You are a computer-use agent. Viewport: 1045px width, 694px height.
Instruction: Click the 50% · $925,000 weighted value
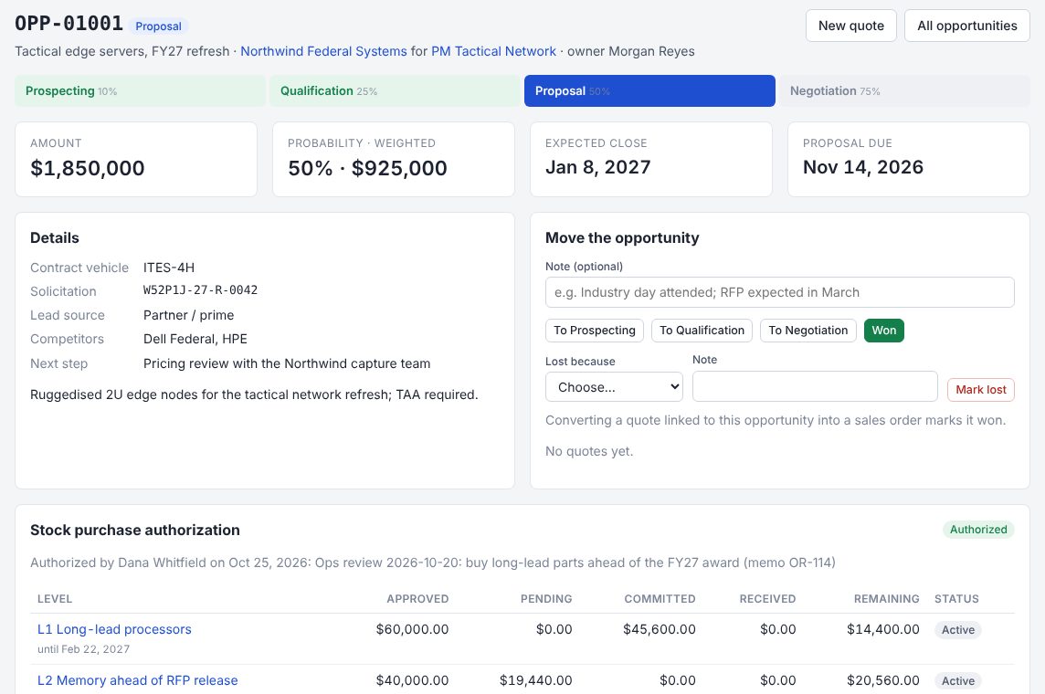pos(367,168)
